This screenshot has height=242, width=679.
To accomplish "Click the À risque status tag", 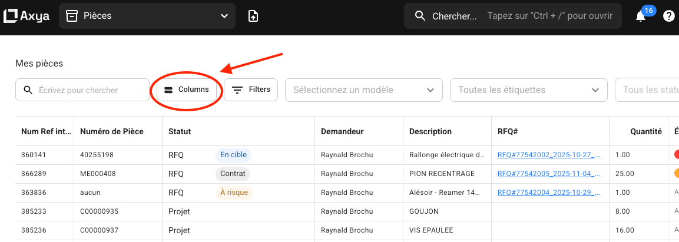I will coord(233,193).
